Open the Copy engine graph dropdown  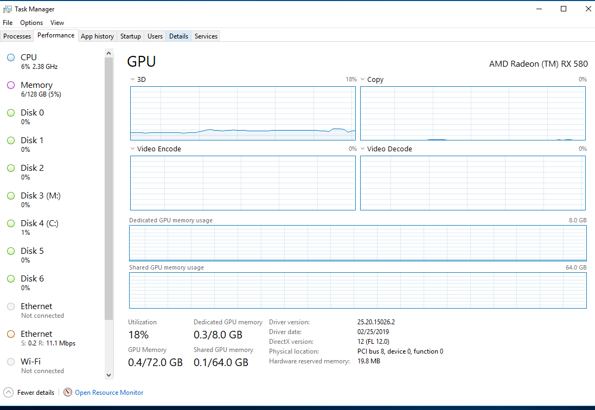pyautogui.click(x=362, y=79)
